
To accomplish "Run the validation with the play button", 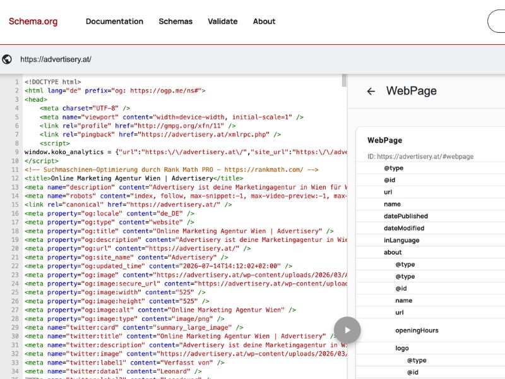I will click(x=347, y=330).
